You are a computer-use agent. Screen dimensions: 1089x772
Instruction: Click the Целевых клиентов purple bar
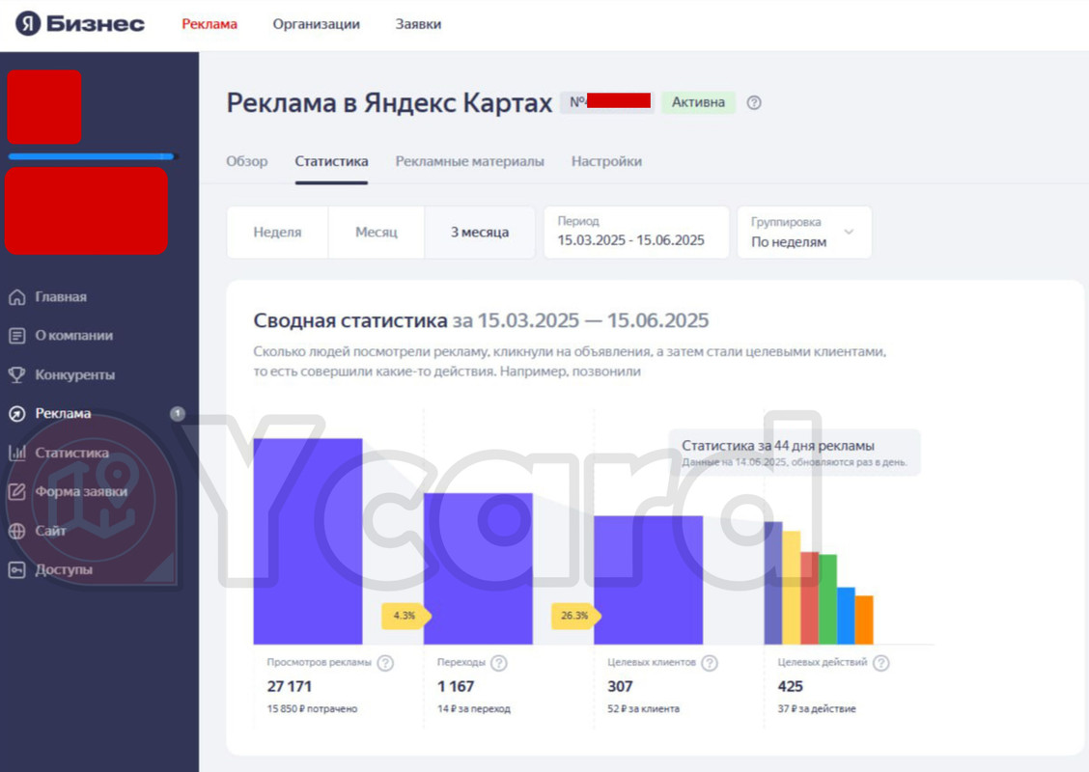(648, 580)
